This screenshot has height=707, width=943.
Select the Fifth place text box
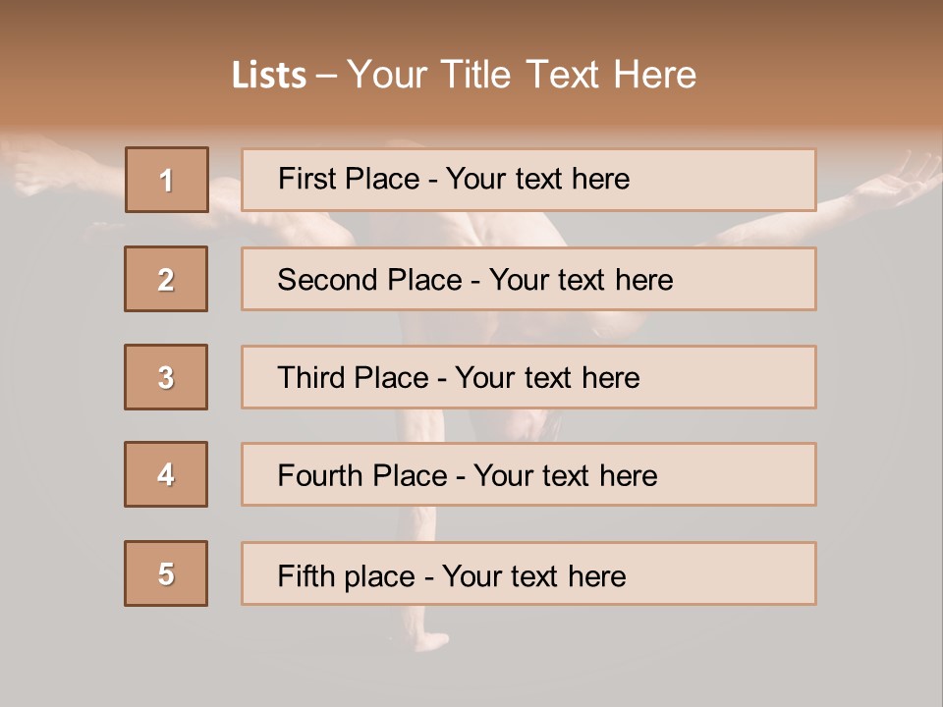(x=528, y=573)
